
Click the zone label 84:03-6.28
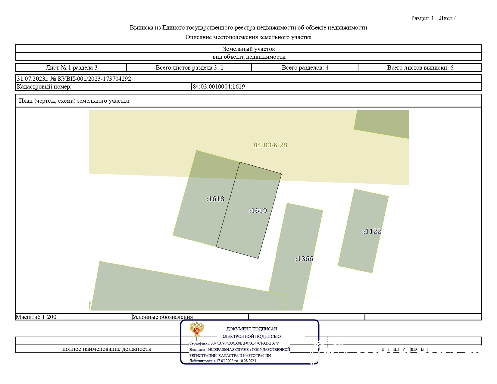(270, 145)
